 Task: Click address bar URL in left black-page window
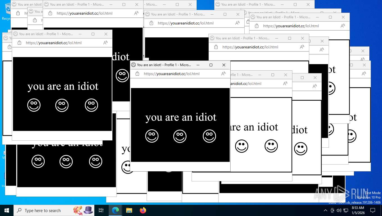(54, 43)
